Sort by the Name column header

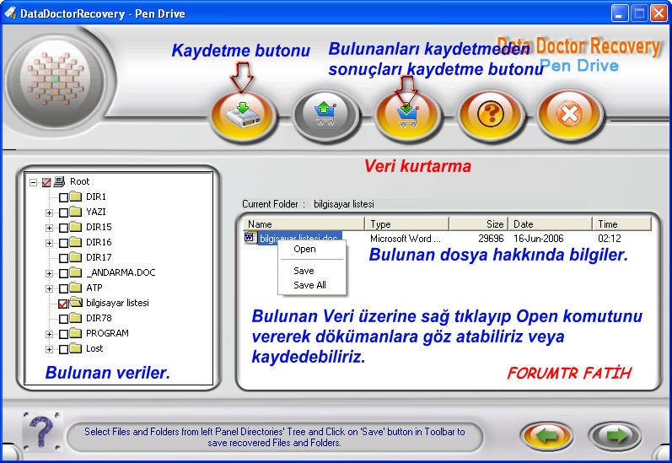(304, 223)
